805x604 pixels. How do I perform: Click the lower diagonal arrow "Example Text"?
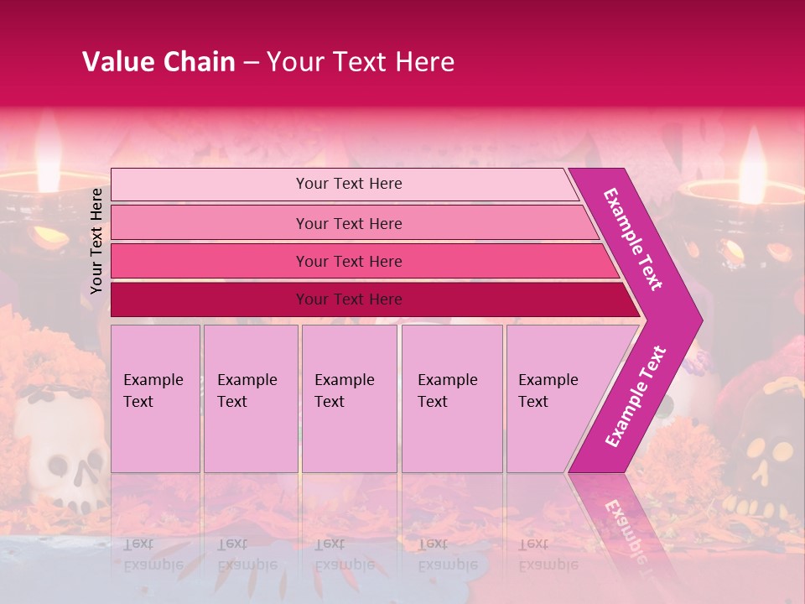[x=636, y=398]
